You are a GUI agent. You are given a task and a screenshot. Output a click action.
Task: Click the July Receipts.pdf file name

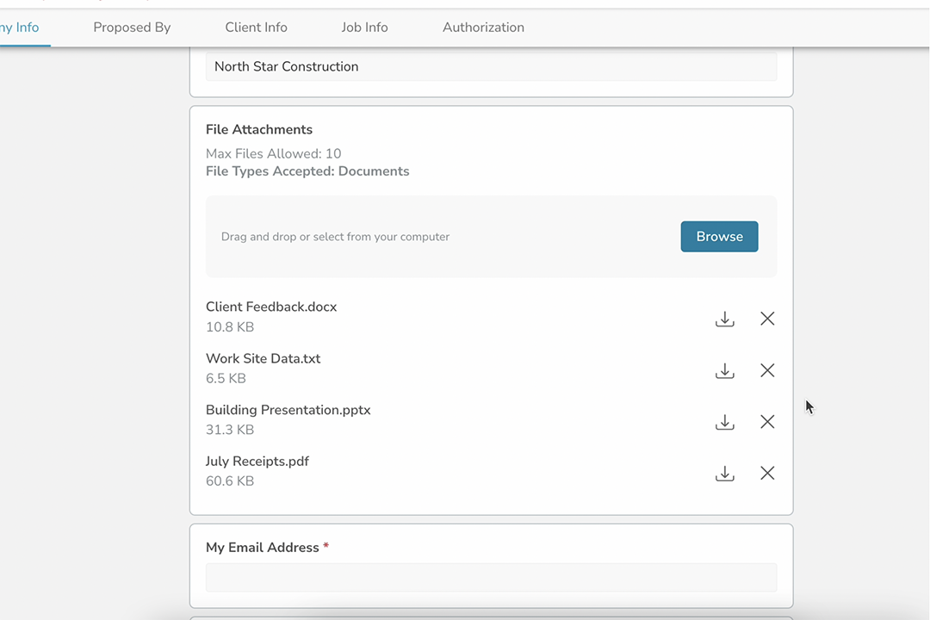click(x=257, y=461)
